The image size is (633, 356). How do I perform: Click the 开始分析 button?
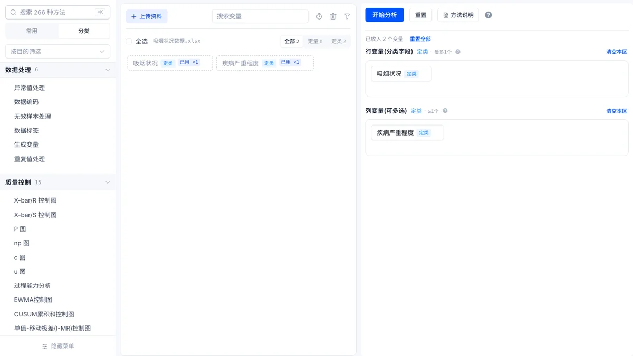tap(385, 15)
